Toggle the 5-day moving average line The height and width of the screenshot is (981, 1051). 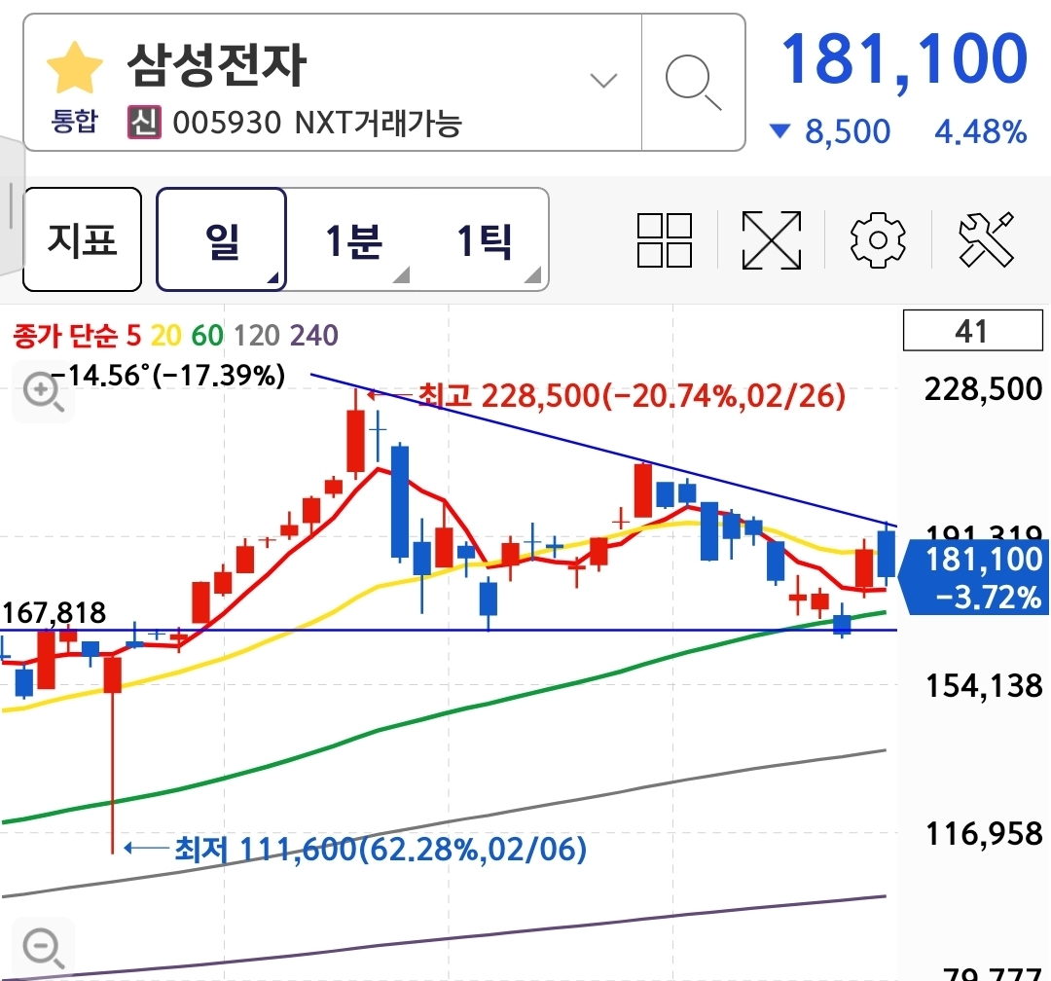point(132,337)
